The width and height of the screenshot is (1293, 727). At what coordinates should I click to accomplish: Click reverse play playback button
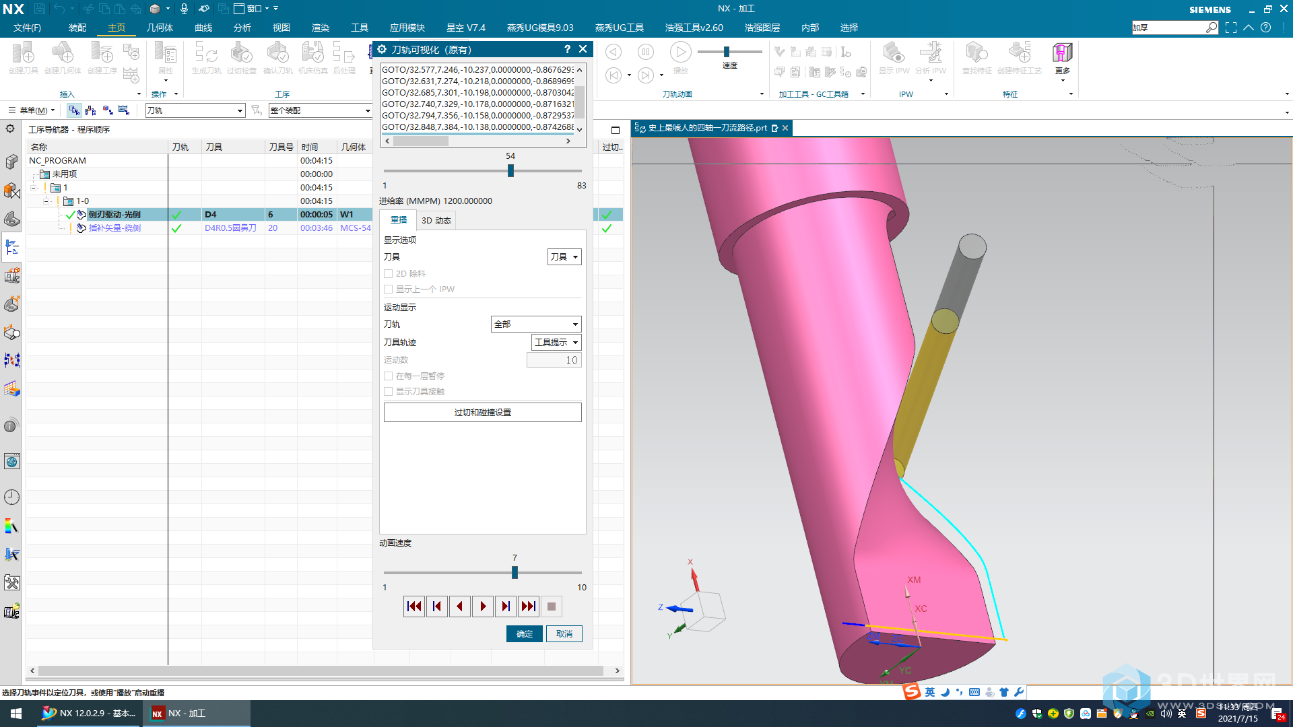coord(460,607)
